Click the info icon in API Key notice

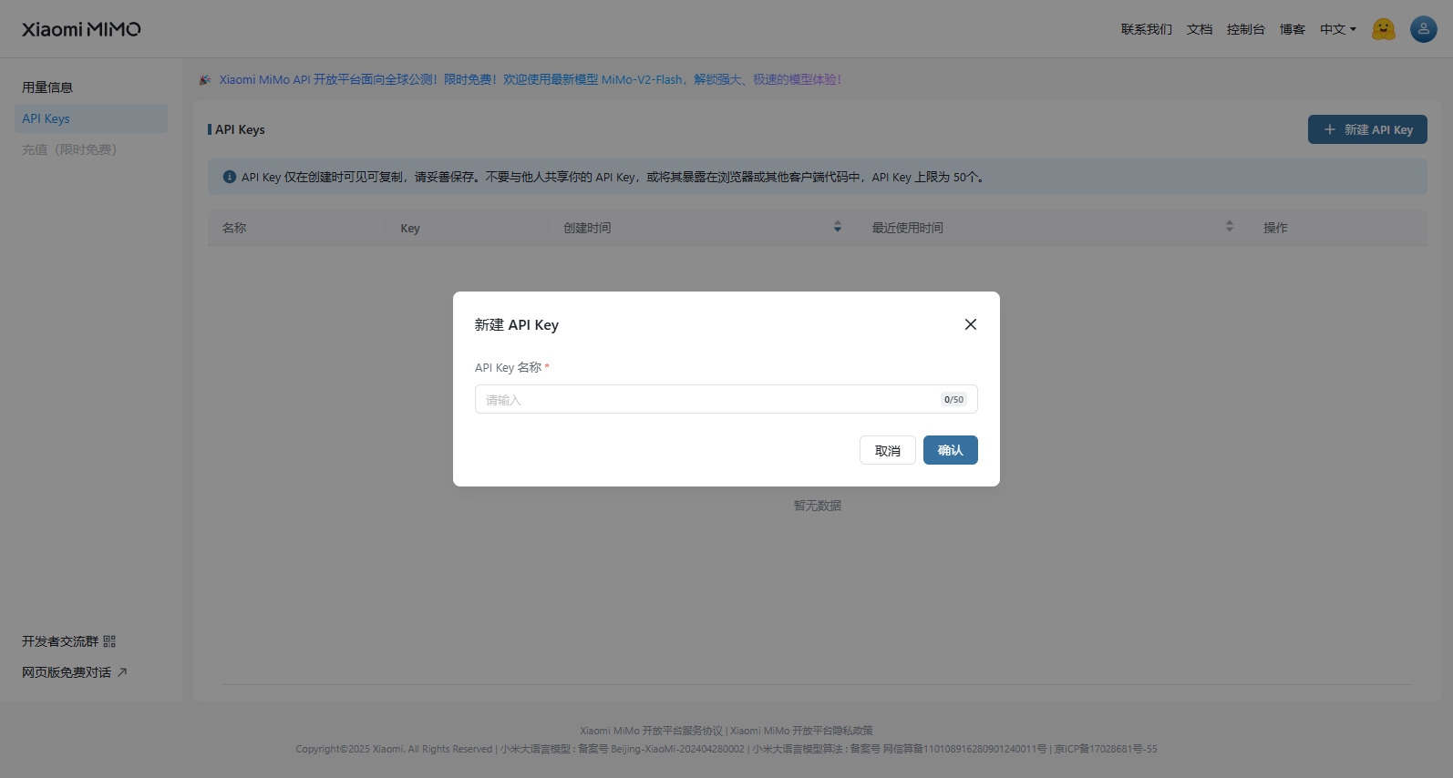pos(230,177)
